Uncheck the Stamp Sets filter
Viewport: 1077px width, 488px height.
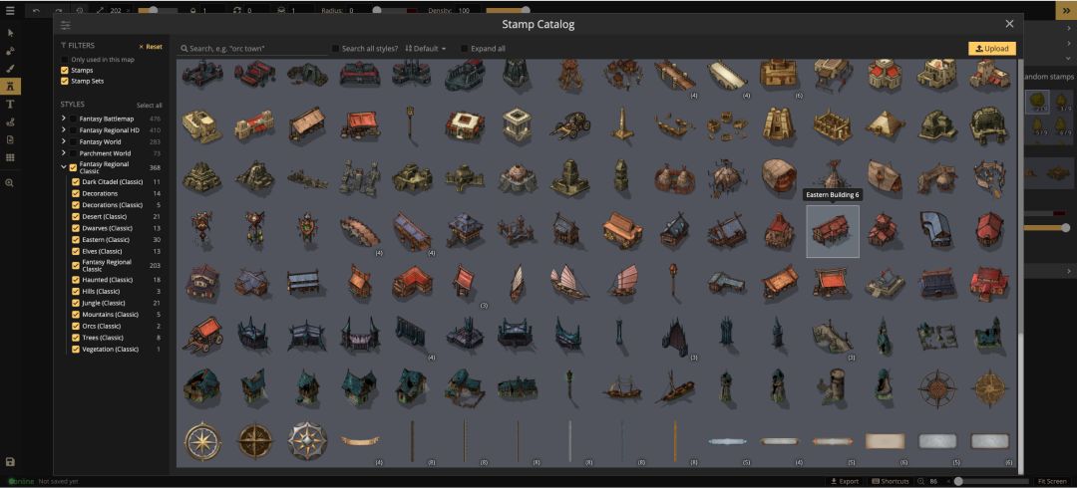(x=65, y=81)
